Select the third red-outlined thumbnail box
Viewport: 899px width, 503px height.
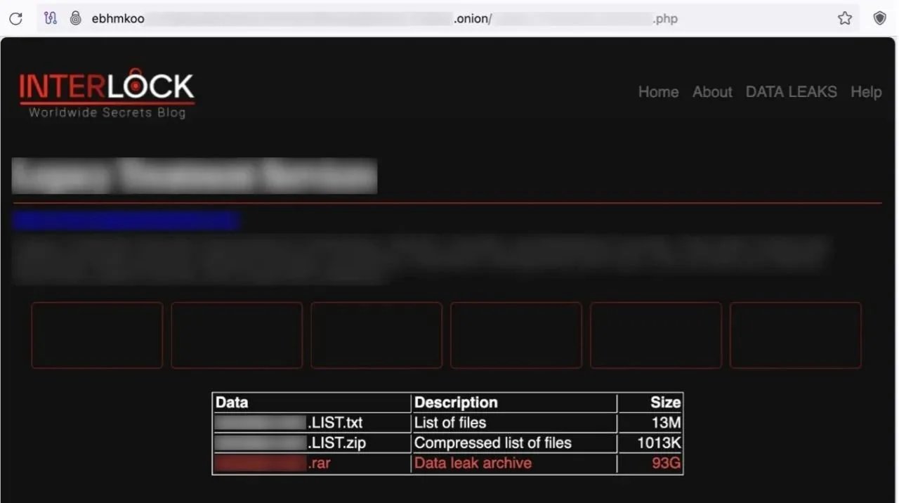(x=376, y=335)
